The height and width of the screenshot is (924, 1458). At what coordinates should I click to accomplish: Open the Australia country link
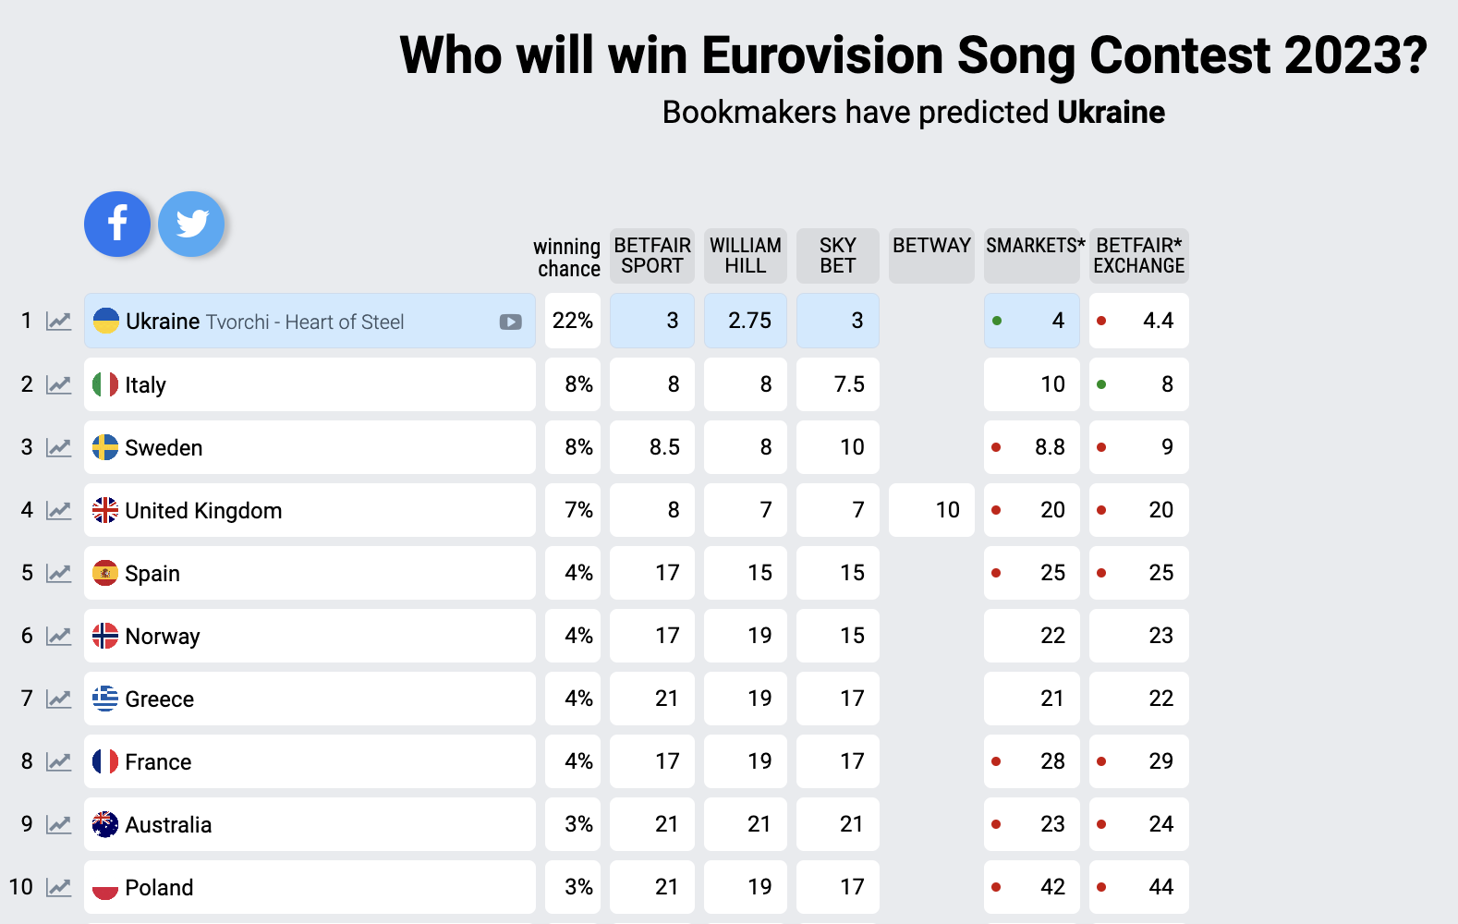(x=168, y=825)
